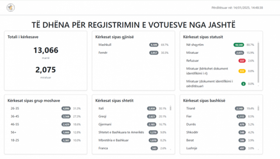Click the 2,075 approved number

pyautogui.click(x=46, y=70)
